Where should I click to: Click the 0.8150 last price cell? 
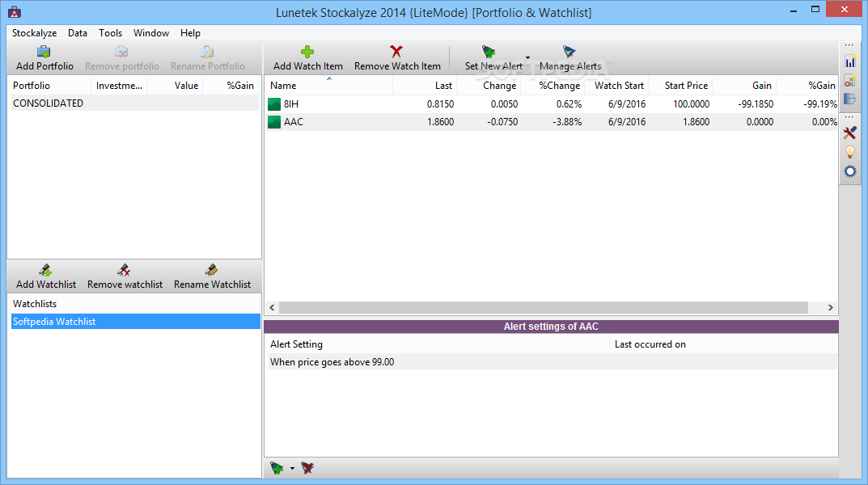(440, 104)
